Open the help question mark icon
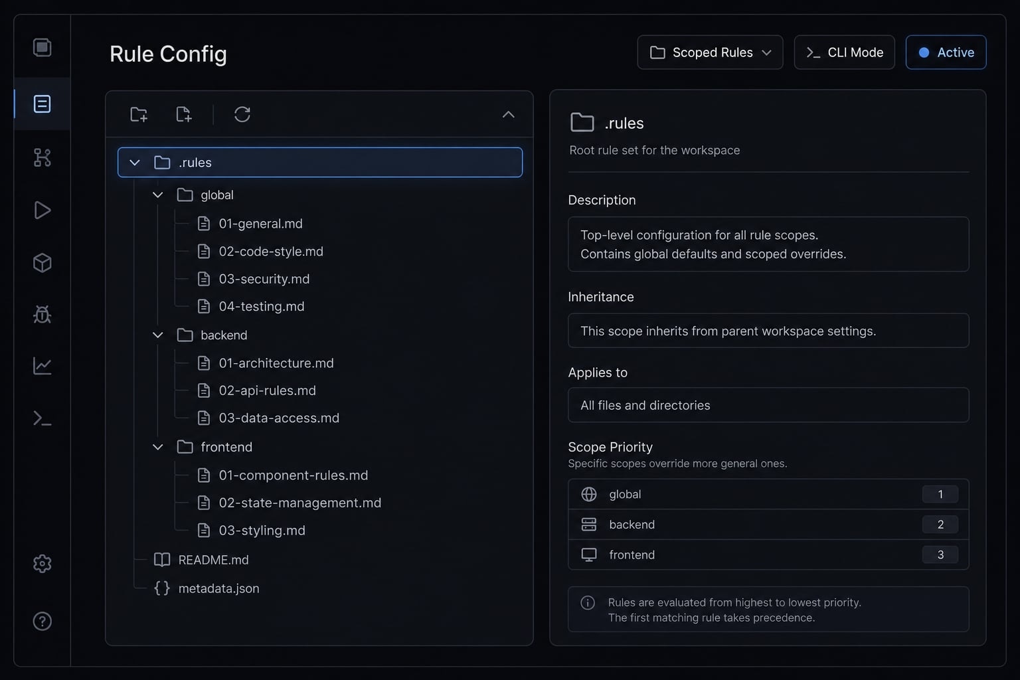The height and width of the screenshot is (680, 1020). (42, 621)
